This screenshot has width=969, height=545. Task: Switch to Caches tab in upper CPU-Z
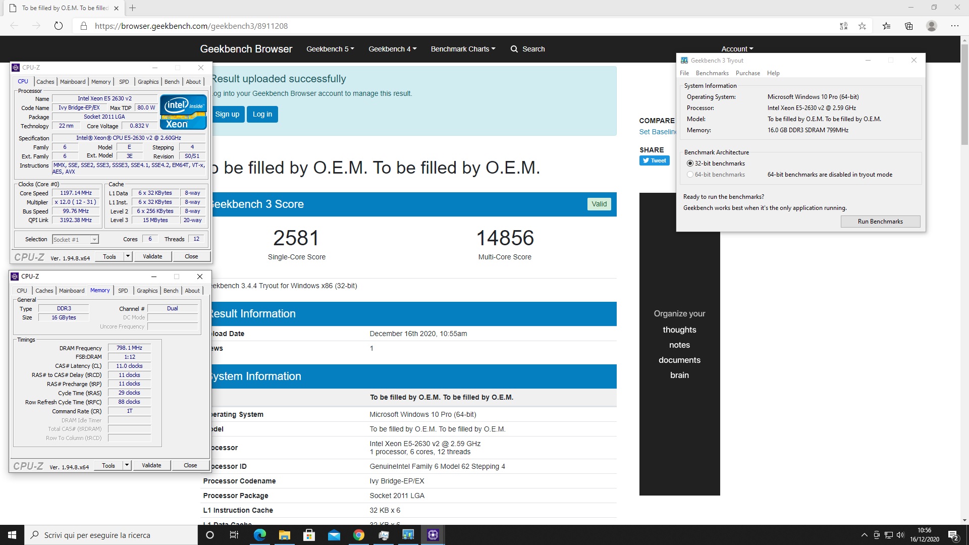point(45,82)
